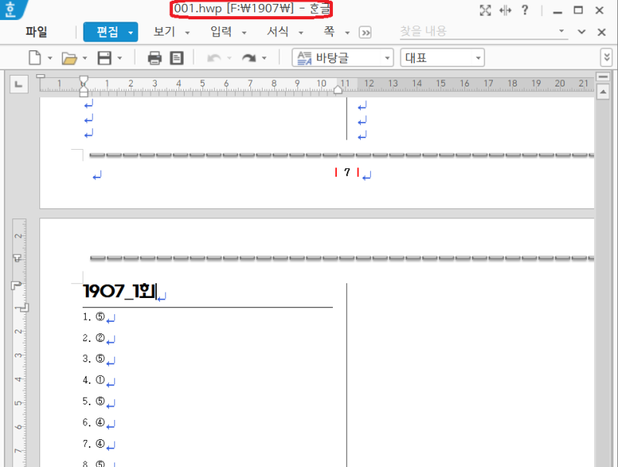Click the tab type selector on the ruler

(19, 84)
